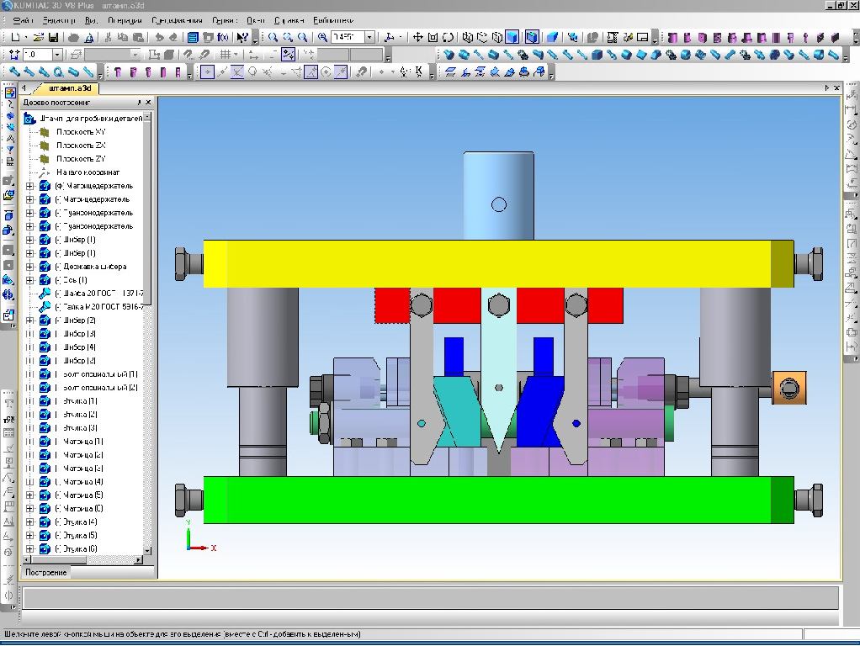Open the zoom scale dropdown
The image size is (860, 646).
pyautogui.click(x=369, y=37)
